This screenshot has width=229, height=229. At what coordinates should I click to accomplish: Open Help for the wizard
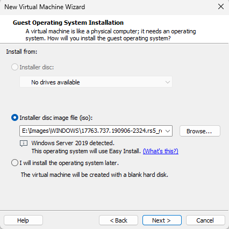[x=23, y=220]
